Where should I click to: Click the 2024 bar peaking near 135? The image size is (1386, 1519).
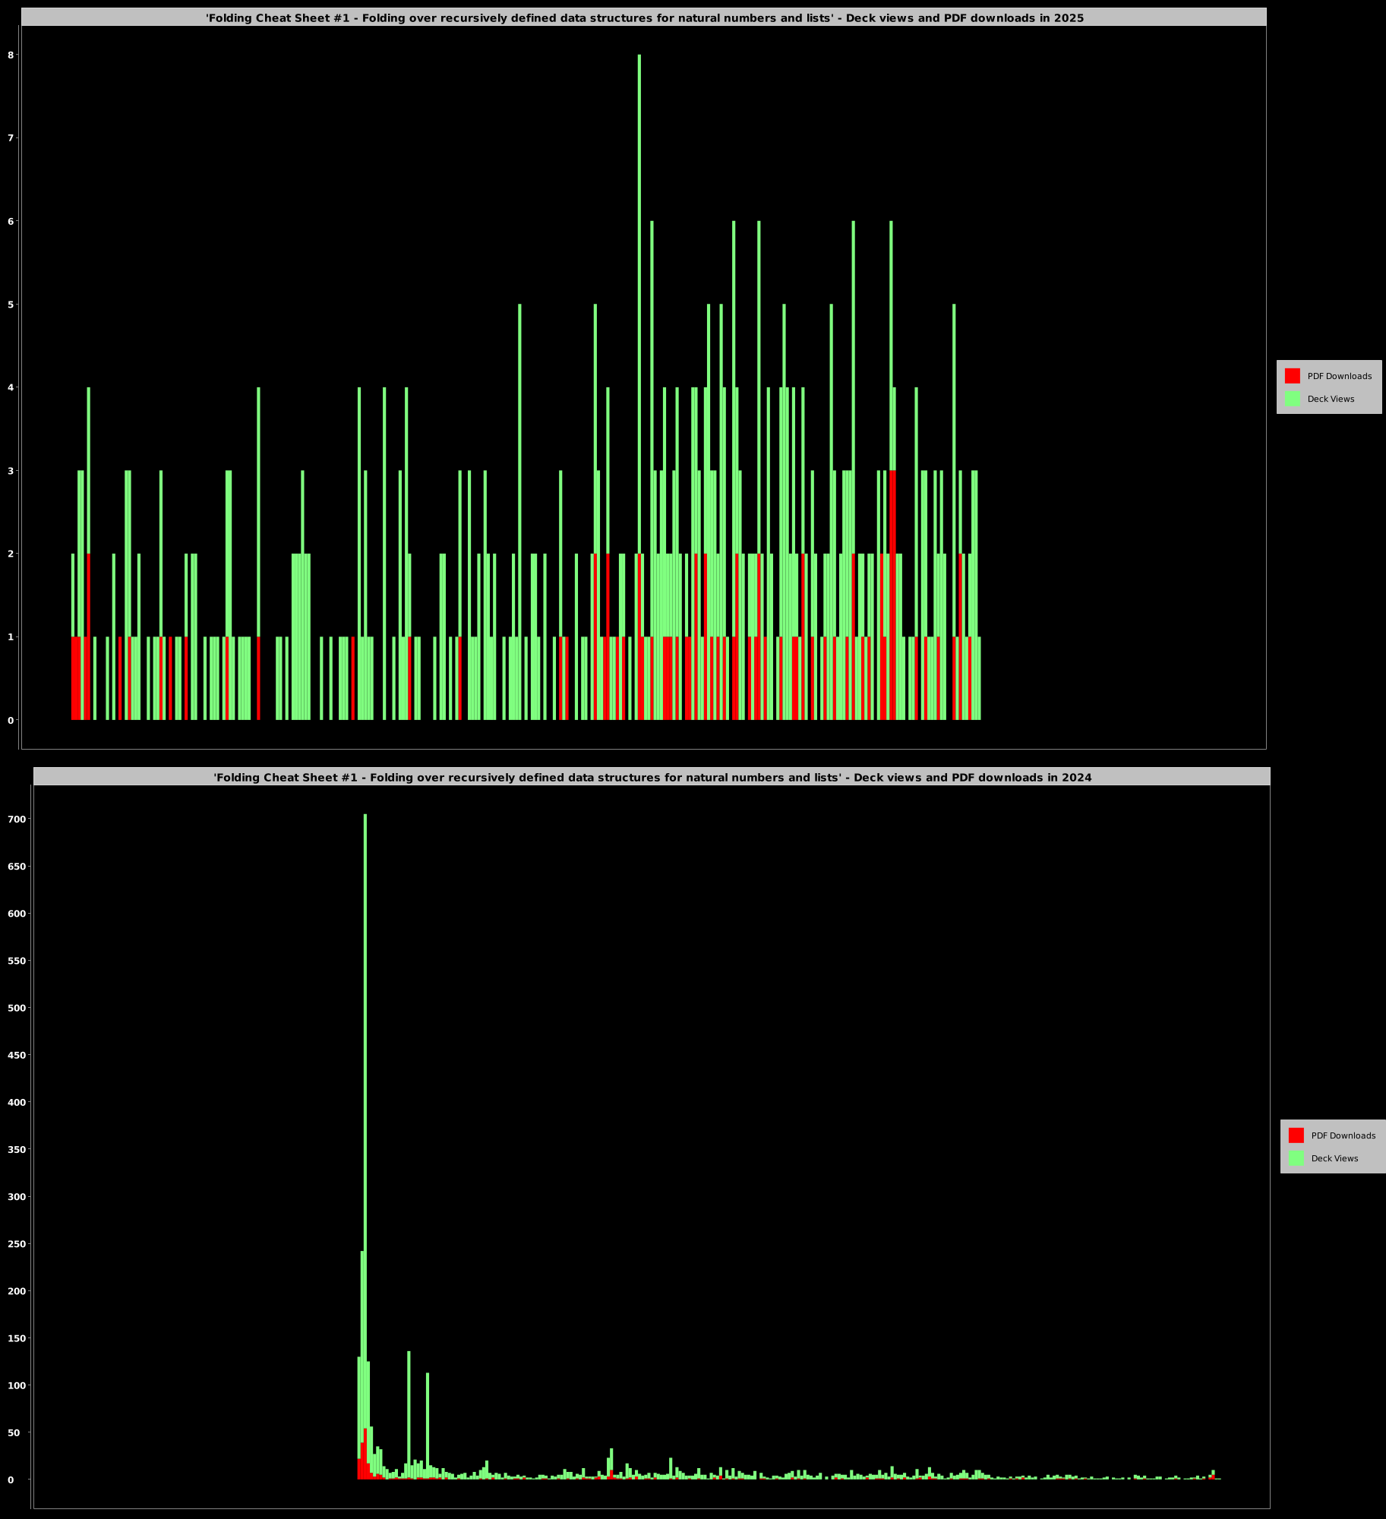pyautogui.click(x=409, y=1413)
